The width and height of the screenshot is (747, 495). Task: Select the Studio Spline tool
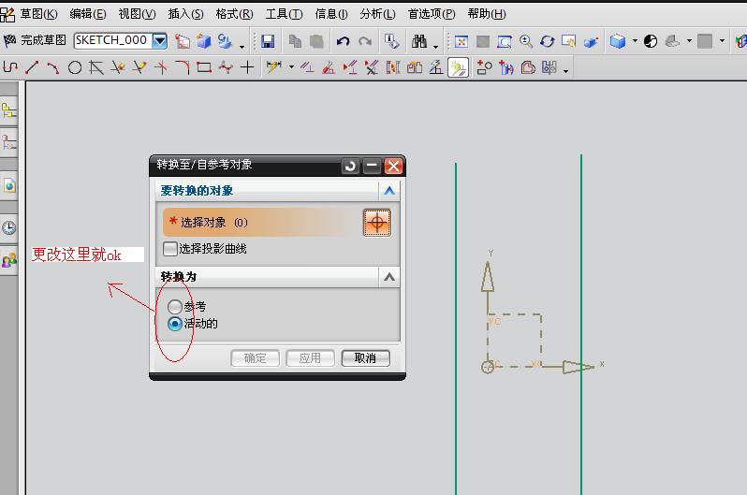(226, 67)
